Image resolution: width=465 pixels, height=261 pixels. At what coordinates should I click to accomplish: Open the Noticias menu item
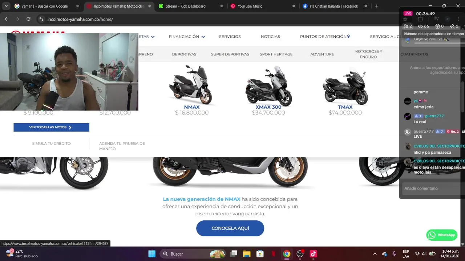pyautogui.click(x=270, y=37)
